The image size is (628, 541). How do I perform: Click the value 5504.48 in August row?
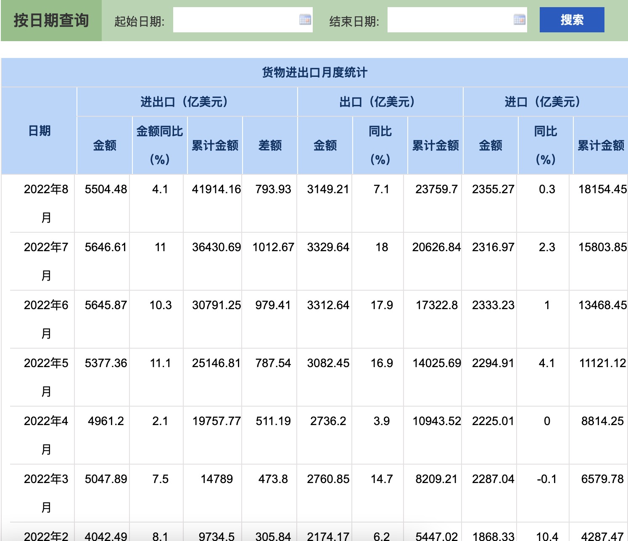pos(106,189)
